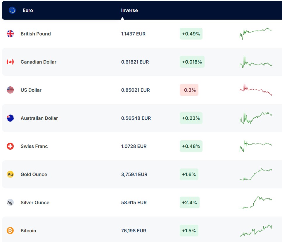Select the Euro header label
The image size is (282, 242).
(x=28, y=10)
